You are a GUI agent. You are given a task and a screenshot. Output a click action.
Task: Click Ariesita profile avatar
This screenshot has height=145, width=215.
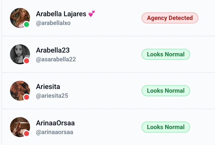click(x=20, y=91)
